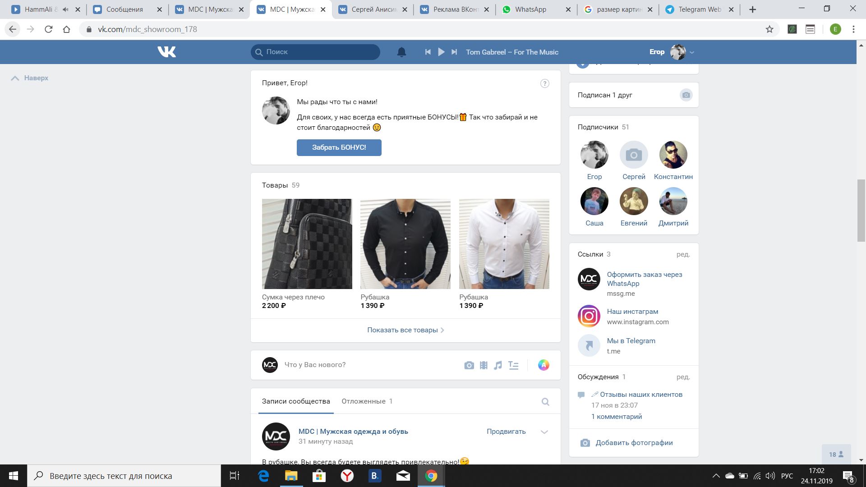Open the Mail app from taskbar
The height and width of the screenshot is (487, 866).
pyautogui.click(x=403, y=476)
